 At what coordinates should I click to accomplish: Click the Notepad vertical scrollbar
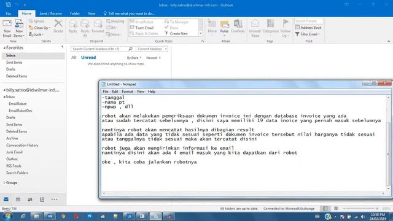pyautogui.click(x=388, y=143)
